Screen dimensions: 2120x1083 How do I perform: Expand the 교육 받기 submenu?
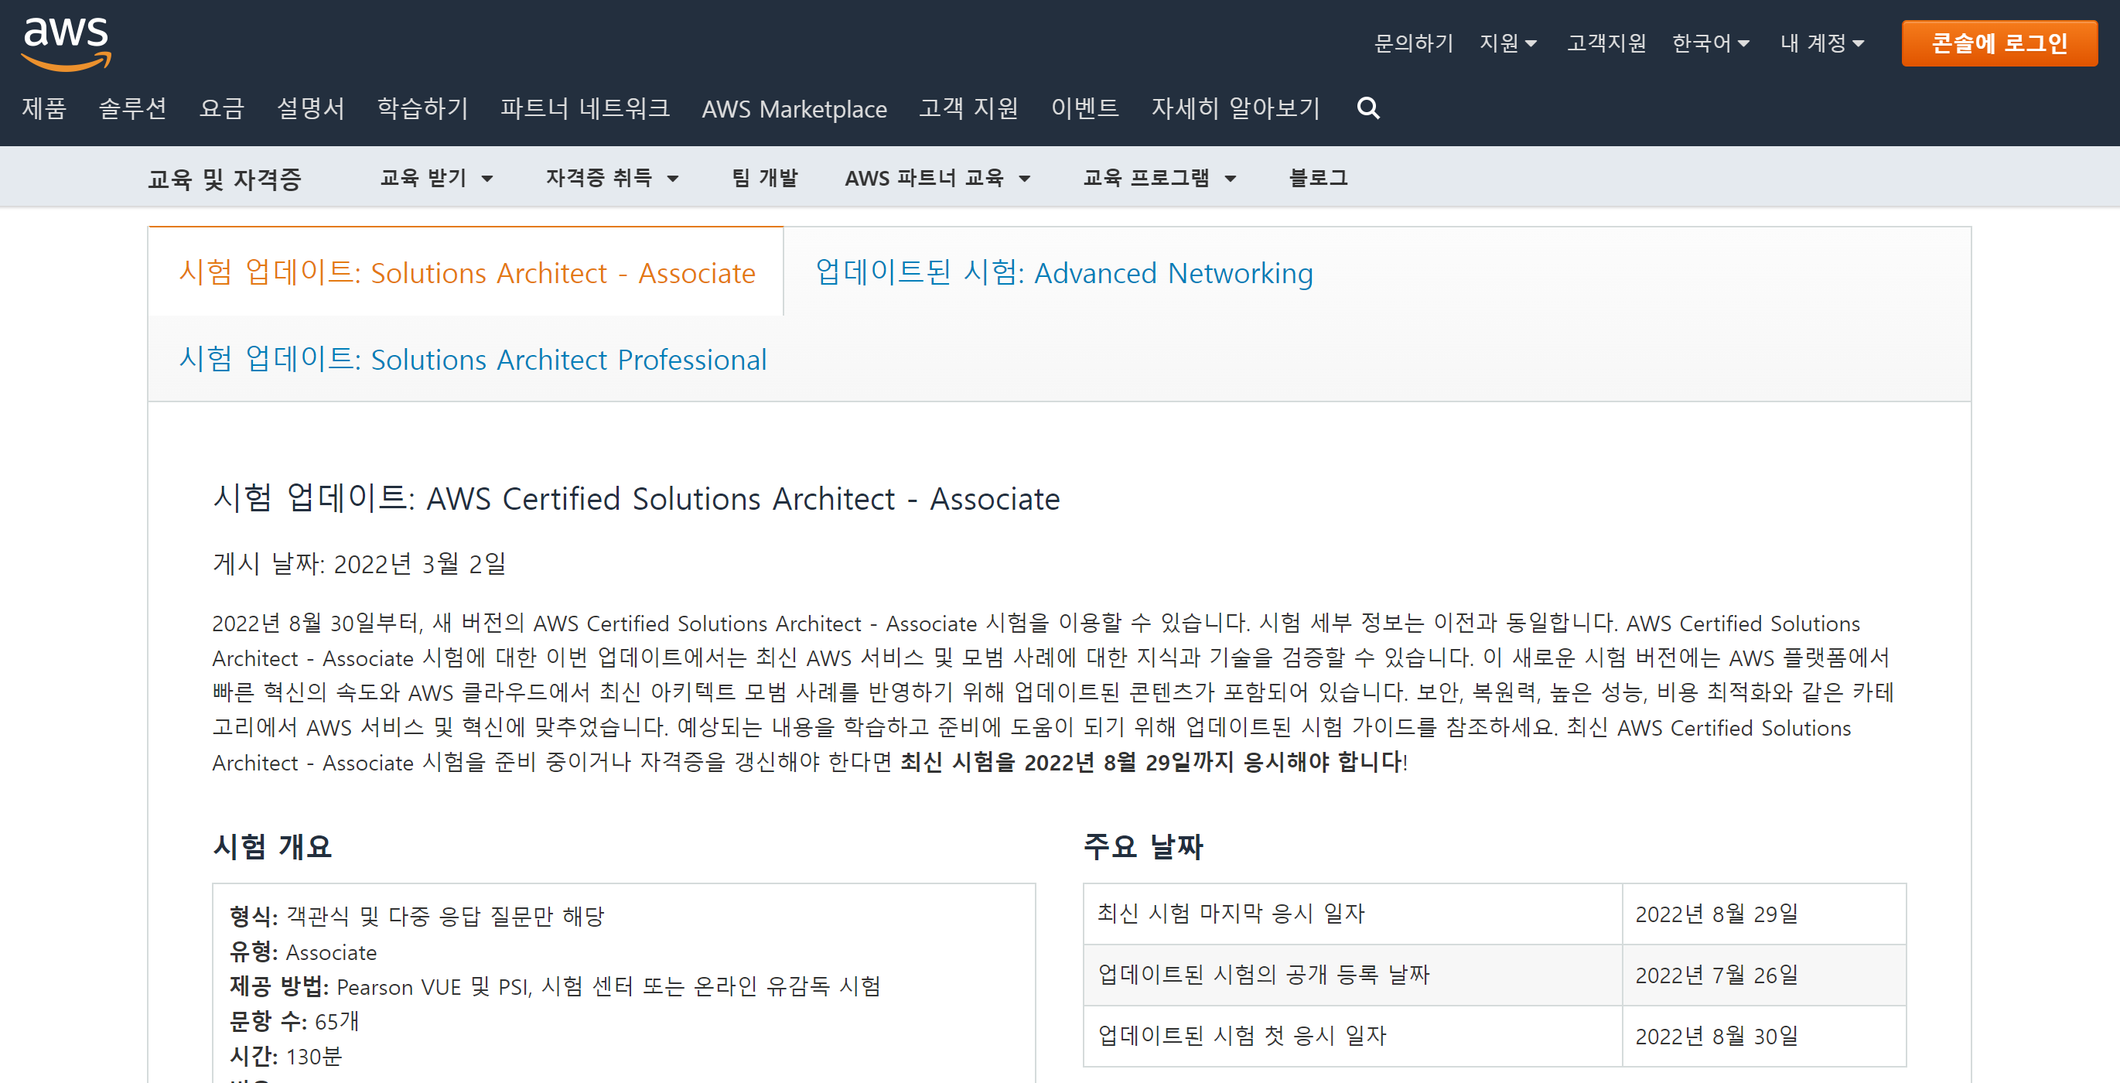pos(436,178)
